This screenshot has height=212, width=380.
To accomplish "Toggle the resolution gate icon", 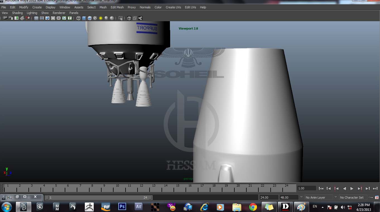I will [x=47, y=18].
